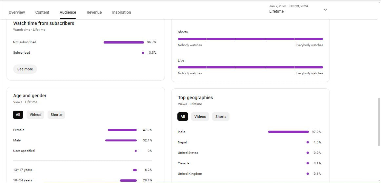The width and height of the screenshot is (381, 183).
Task: Click the Live audience watch bar
Action: (x=250, y=67)
